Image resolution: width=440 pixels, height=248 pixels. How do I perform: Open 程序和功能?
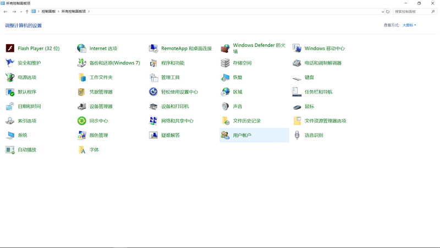(x=172, y=63)
